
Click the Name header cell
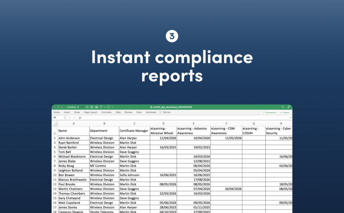[x=74, y=131]
